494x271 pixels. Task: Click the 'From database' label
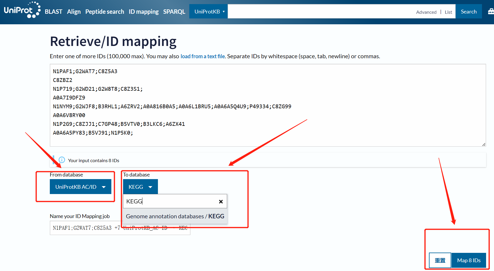coord(66,175)
